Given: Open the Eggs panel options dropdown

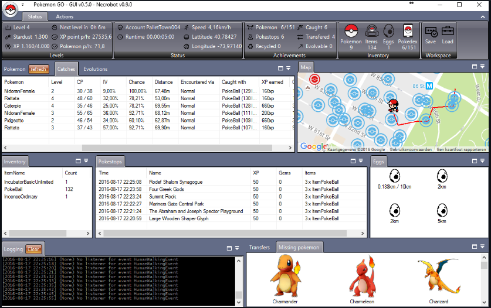Looking at the screenshot, I should pos(483,160).
